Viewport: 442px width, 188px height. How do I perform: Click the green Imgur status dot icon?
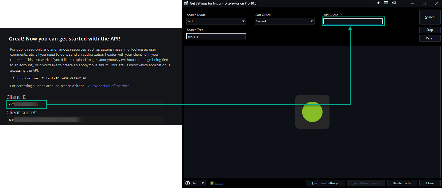pyautogui.click(x=212, y=183)
